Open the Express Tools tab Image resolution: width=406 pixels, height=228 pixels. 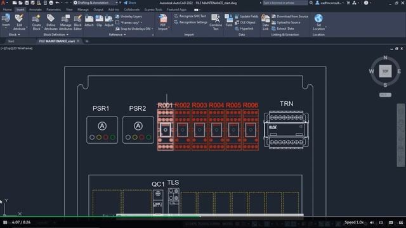(154, 9)
